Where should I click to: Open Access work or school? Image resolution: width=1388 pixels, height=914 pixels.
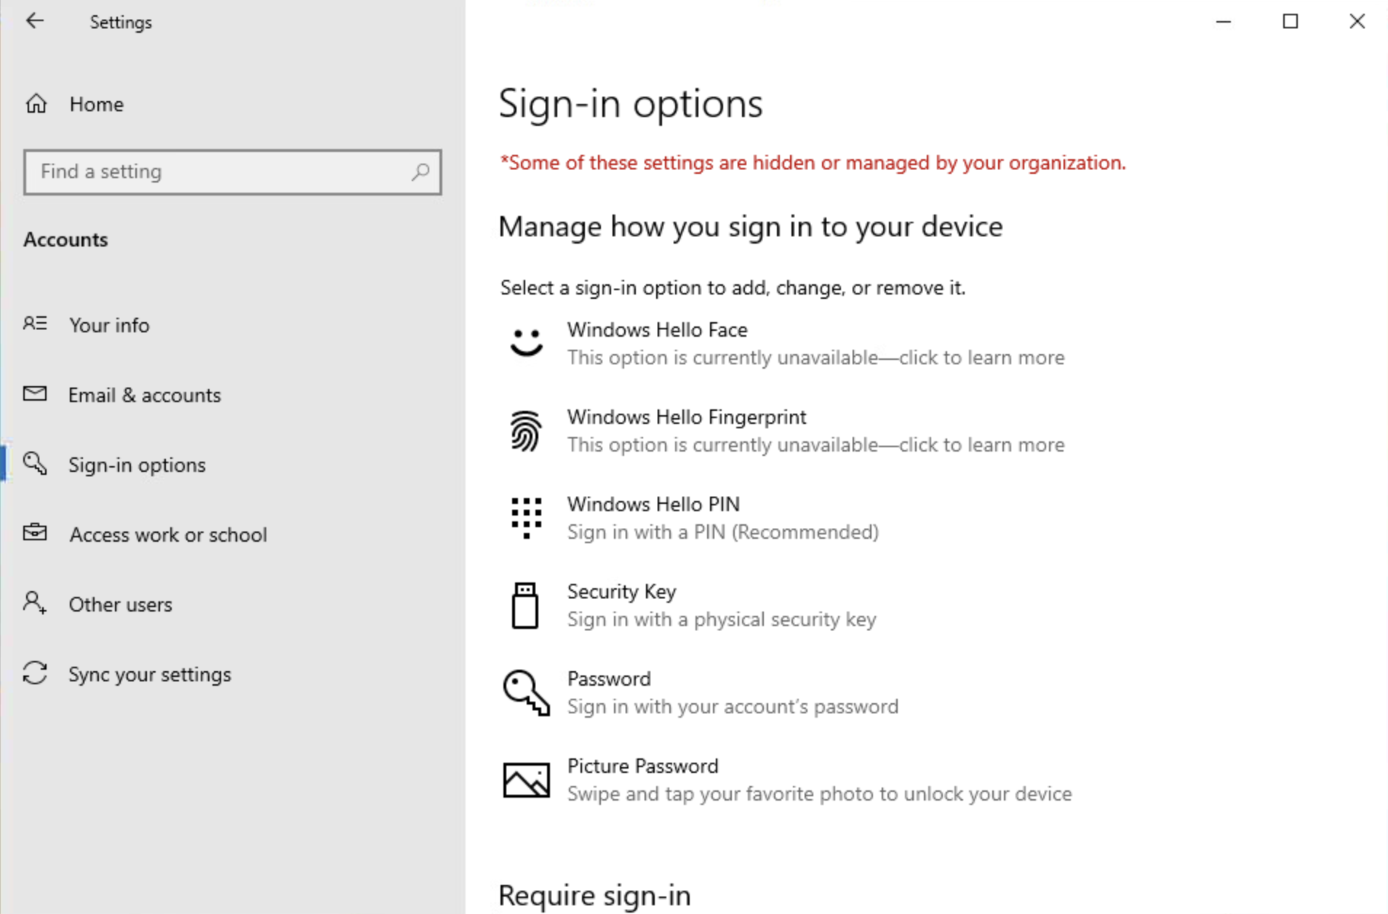click(168, 534)
